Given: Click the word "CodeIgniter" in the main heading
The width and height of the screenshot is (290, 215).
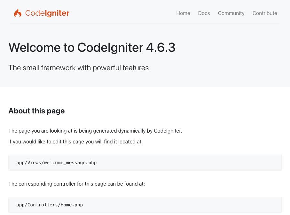Looking at the screenshot, I should click(110, 48).
